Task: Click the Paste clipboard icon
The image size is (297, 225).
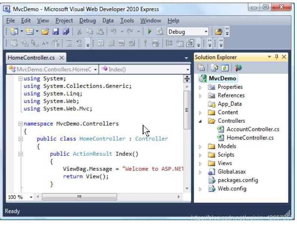Action: (x=100, y=32)
